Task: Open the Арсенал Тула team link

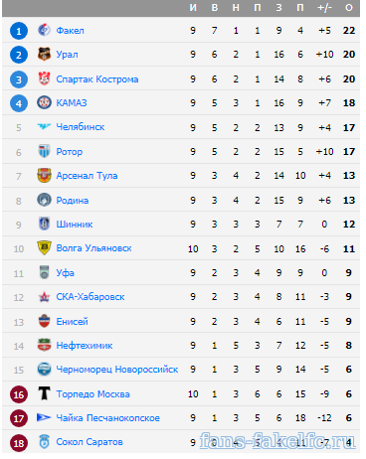Action: 87,176
